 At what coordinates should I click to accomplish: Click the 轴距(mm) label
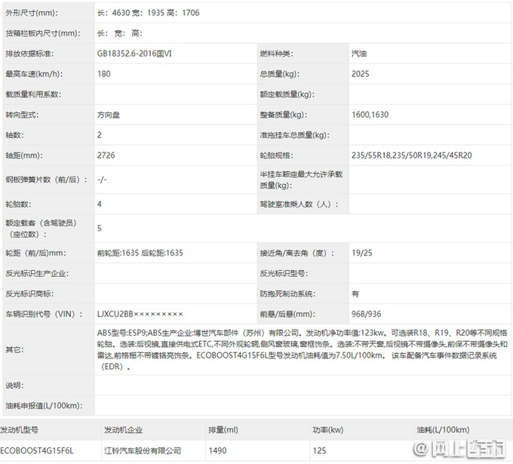(x=24, y=155)
